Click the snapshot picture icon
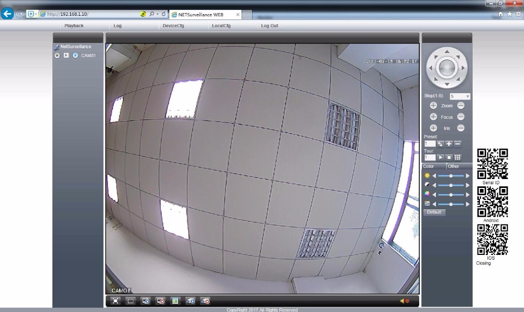 pos(176,301)
